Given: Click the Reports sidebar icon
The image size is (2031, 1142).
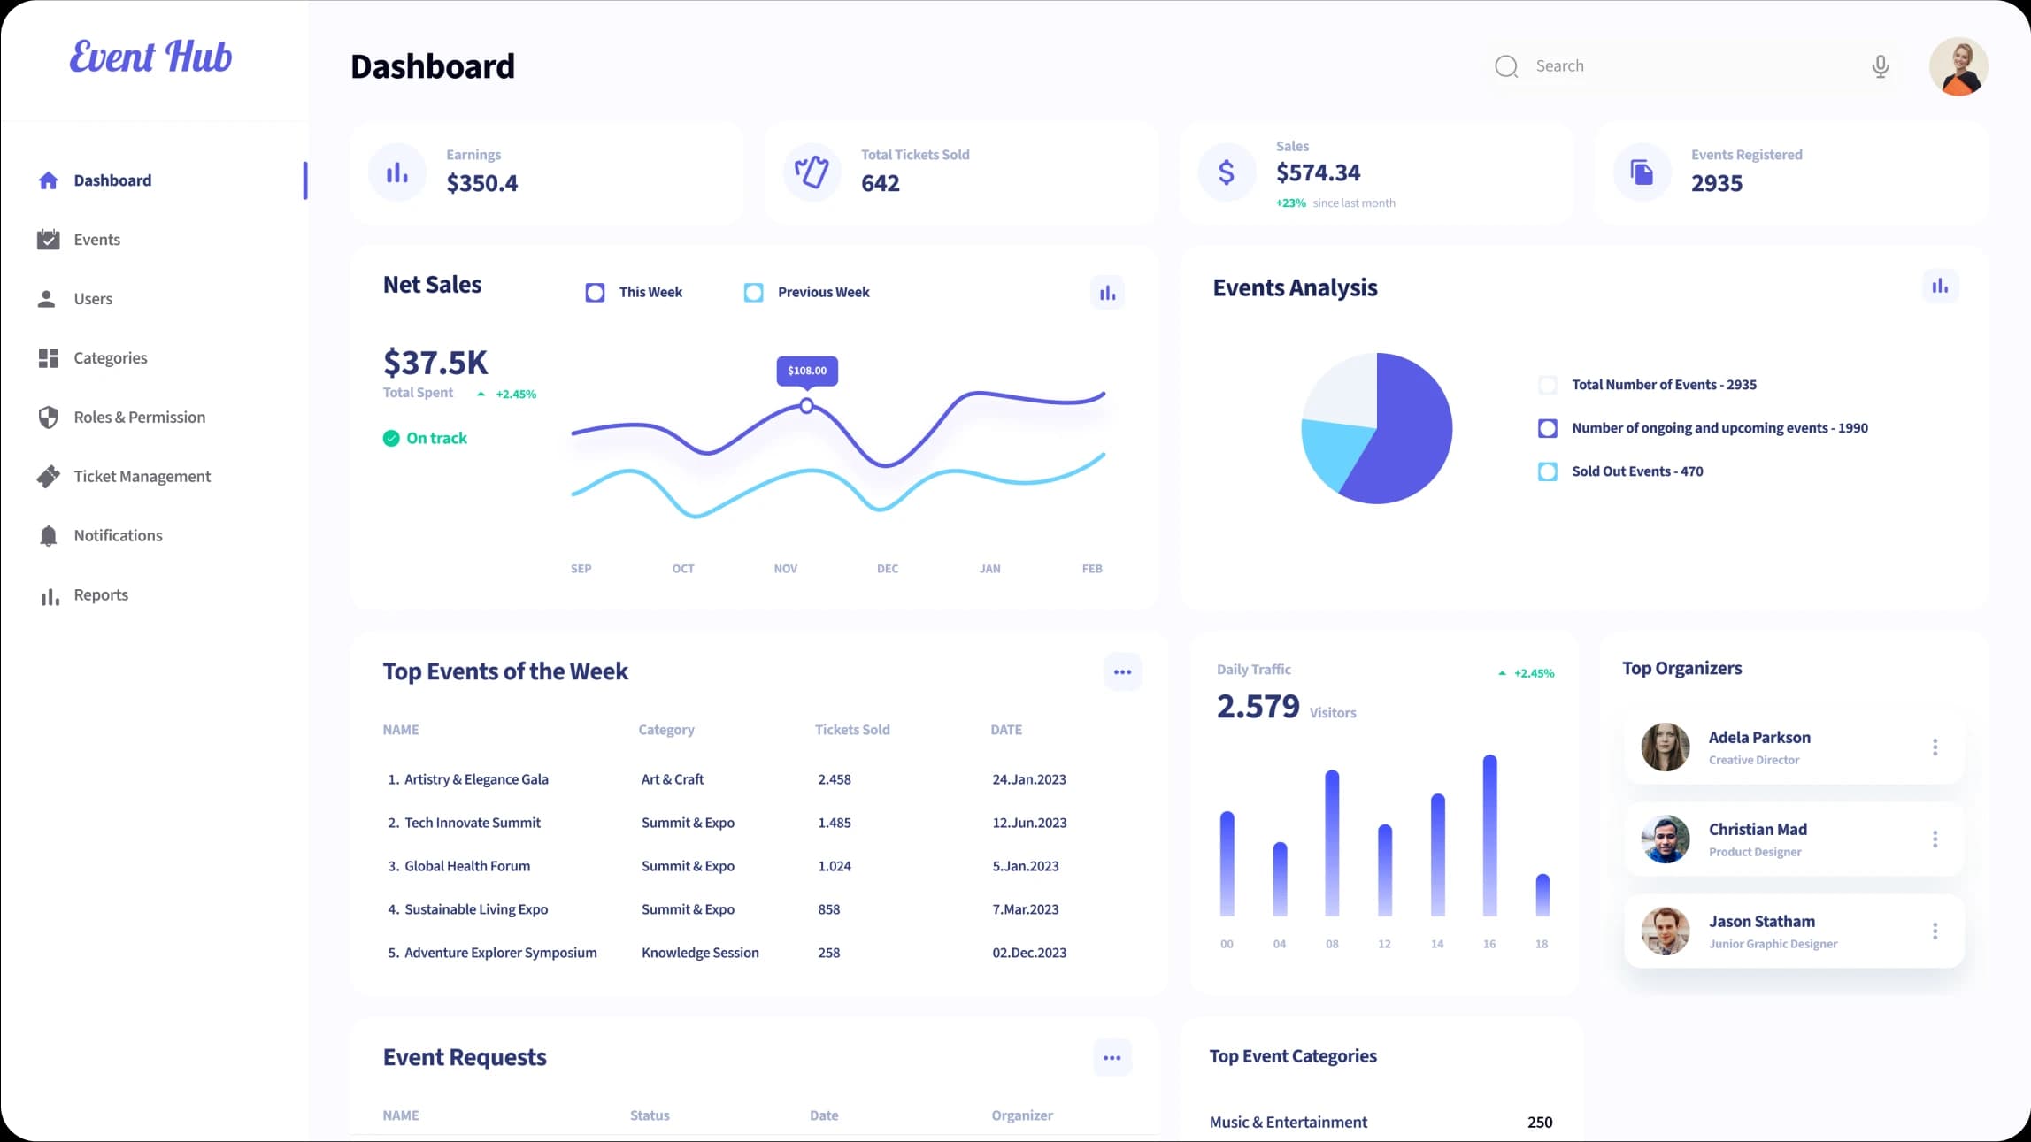Looking at the screenshot, I should tap(49, 595).
